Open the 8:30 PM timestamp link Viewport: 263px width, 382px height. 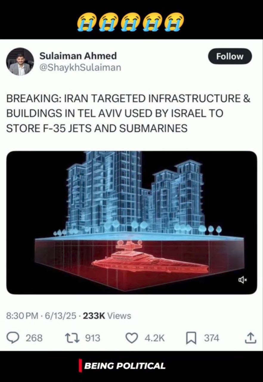[22, 315]
